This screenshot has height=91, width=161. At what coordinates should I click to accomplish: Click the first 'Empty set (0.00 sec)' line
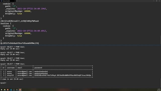click(x=10, y=49)
